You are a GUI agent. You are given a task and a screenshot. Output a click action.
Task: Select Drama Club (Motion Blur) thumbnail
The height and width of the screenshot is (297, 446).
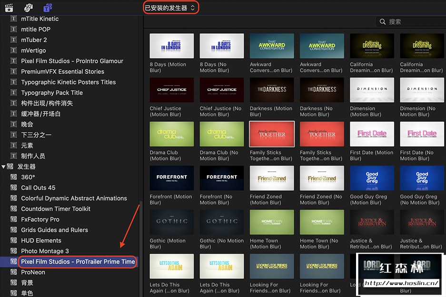click(171, 134)
